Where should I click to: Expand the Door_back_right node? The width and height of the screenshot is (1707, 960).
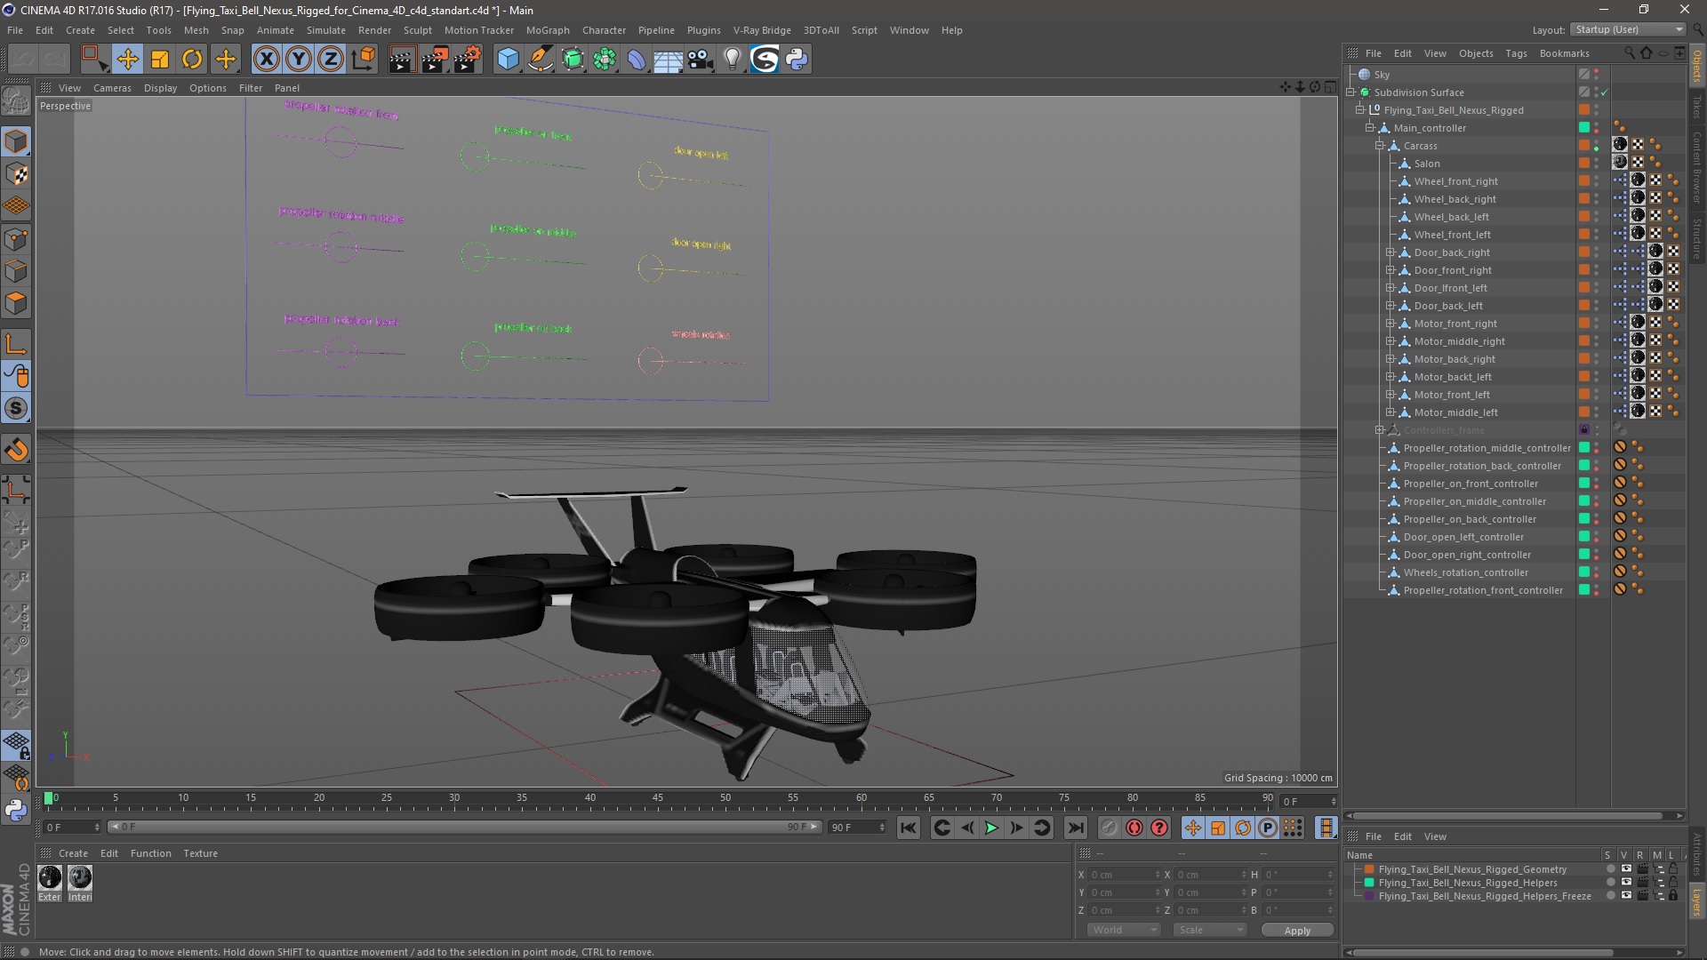coord(1390,252)
